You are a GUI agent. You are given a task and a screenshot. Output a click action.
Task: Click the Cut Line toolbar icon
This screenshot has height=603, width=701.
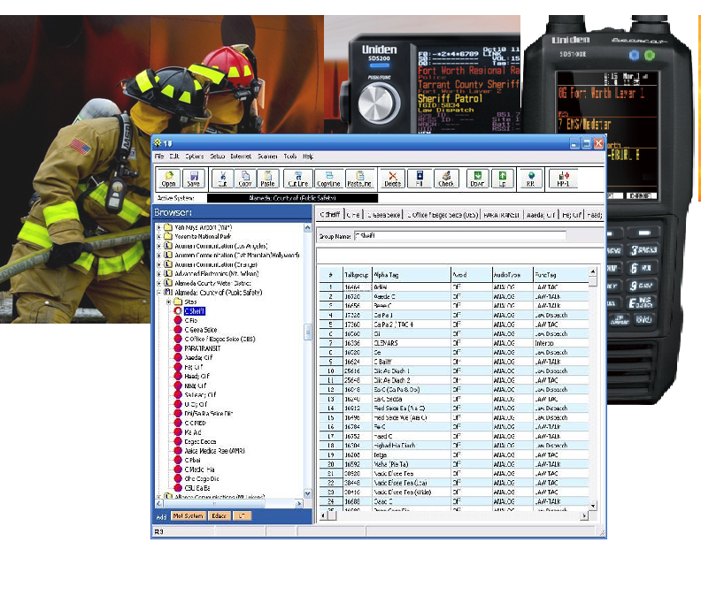[298, 179]
